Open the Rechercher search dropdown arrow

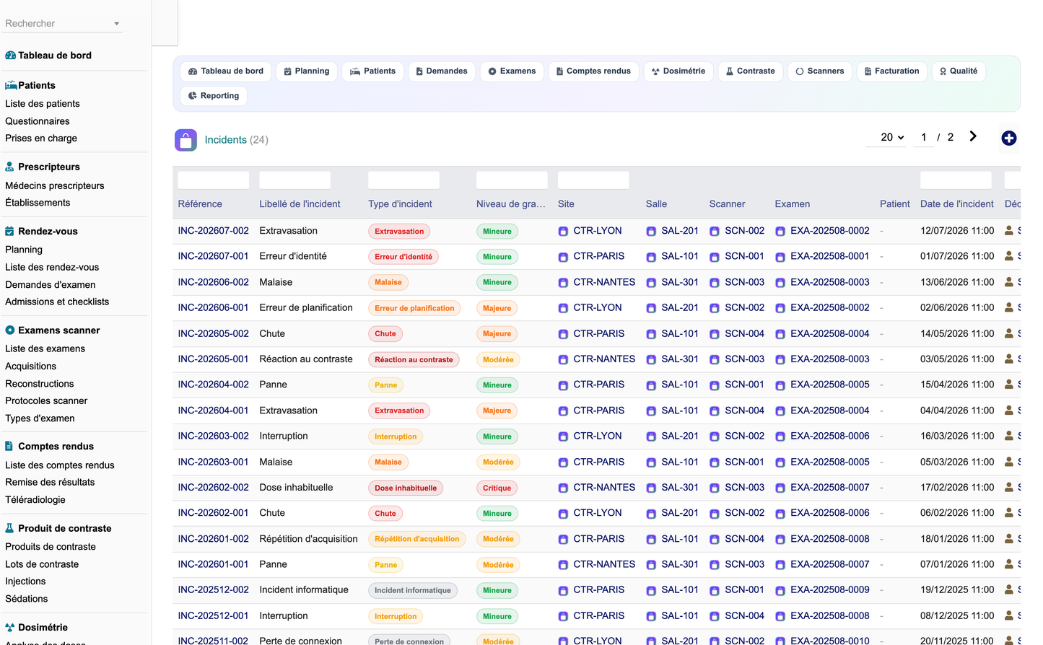[116, 24]
